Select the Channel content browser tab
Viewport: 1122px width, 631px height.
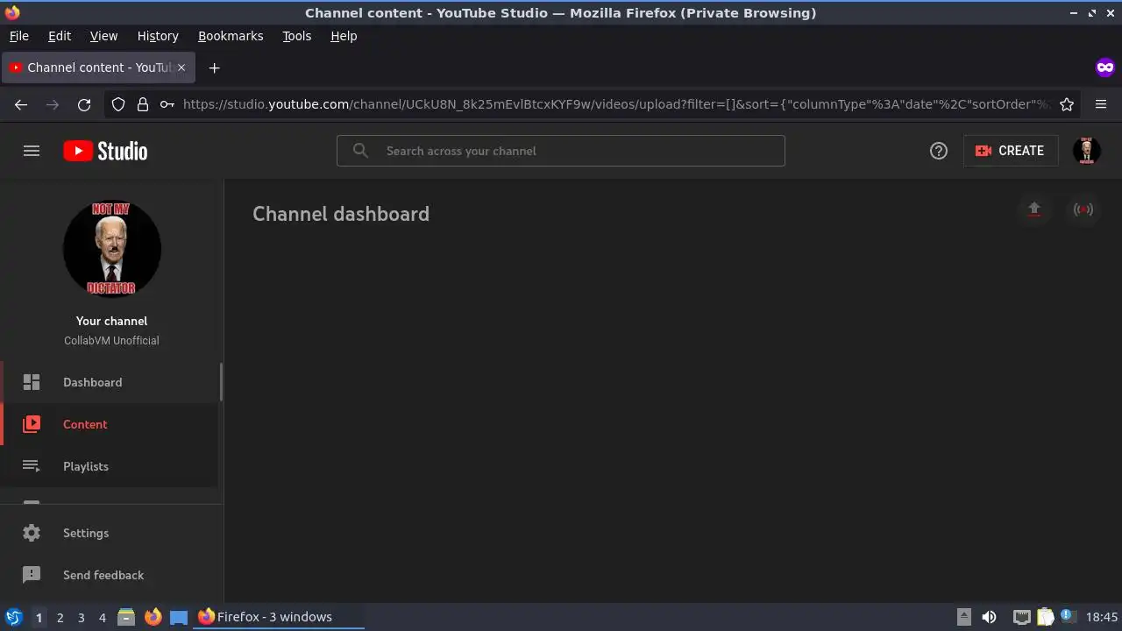(96, 67)
